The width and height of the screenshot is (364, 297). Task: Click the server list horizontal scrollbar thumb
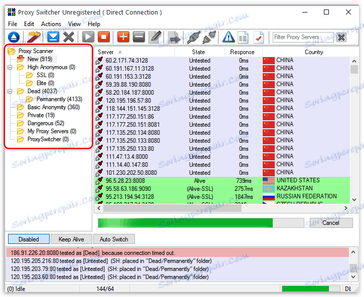pos(172,208)
